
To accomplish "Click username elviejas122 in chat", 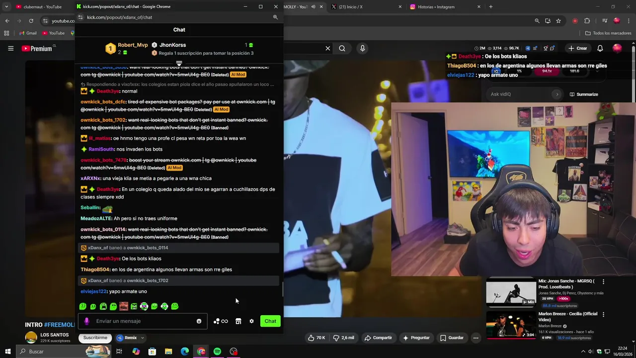I will (x=93, y=291).
